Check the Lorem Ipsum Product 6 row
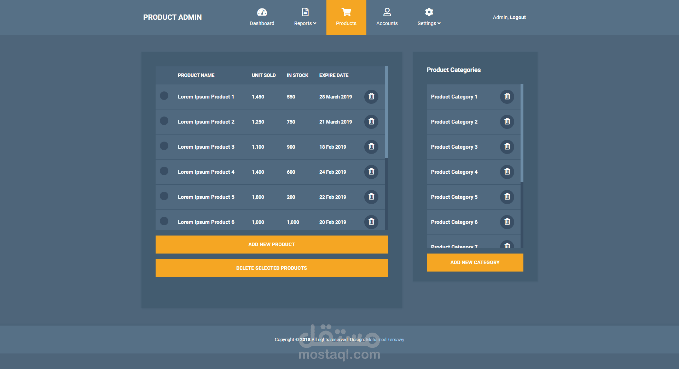The height and width of the screenshot is (369, 679). (164, 221)
